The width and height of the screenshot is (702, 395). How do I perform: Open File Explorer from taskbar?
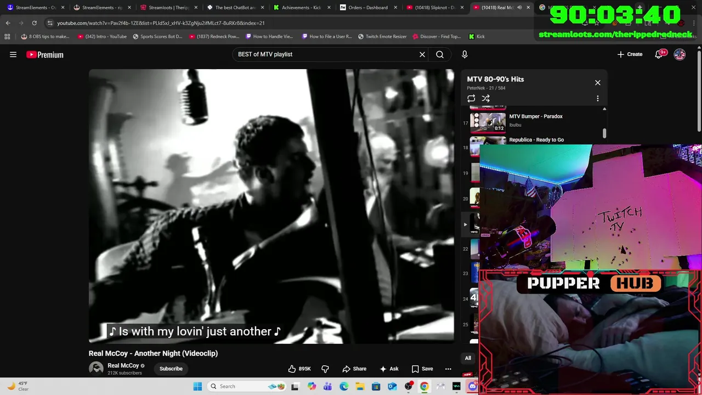pos(360,386)
